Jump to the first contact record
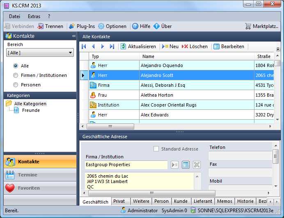Image resolution: width=284 pixels, height=218 pixels. point(84,46)
